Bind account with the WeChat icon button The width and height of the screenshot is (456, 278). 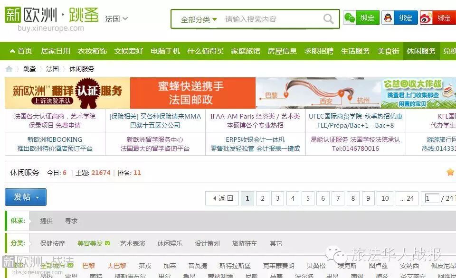click(361, 18)
